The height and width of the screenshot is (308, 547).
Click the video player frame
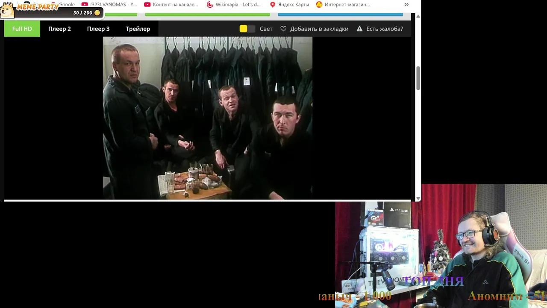(x=208, y=118)
